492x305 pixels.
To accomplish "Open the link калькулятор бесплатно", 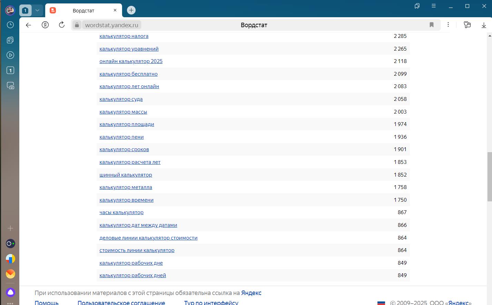I will tap(128, 74).
